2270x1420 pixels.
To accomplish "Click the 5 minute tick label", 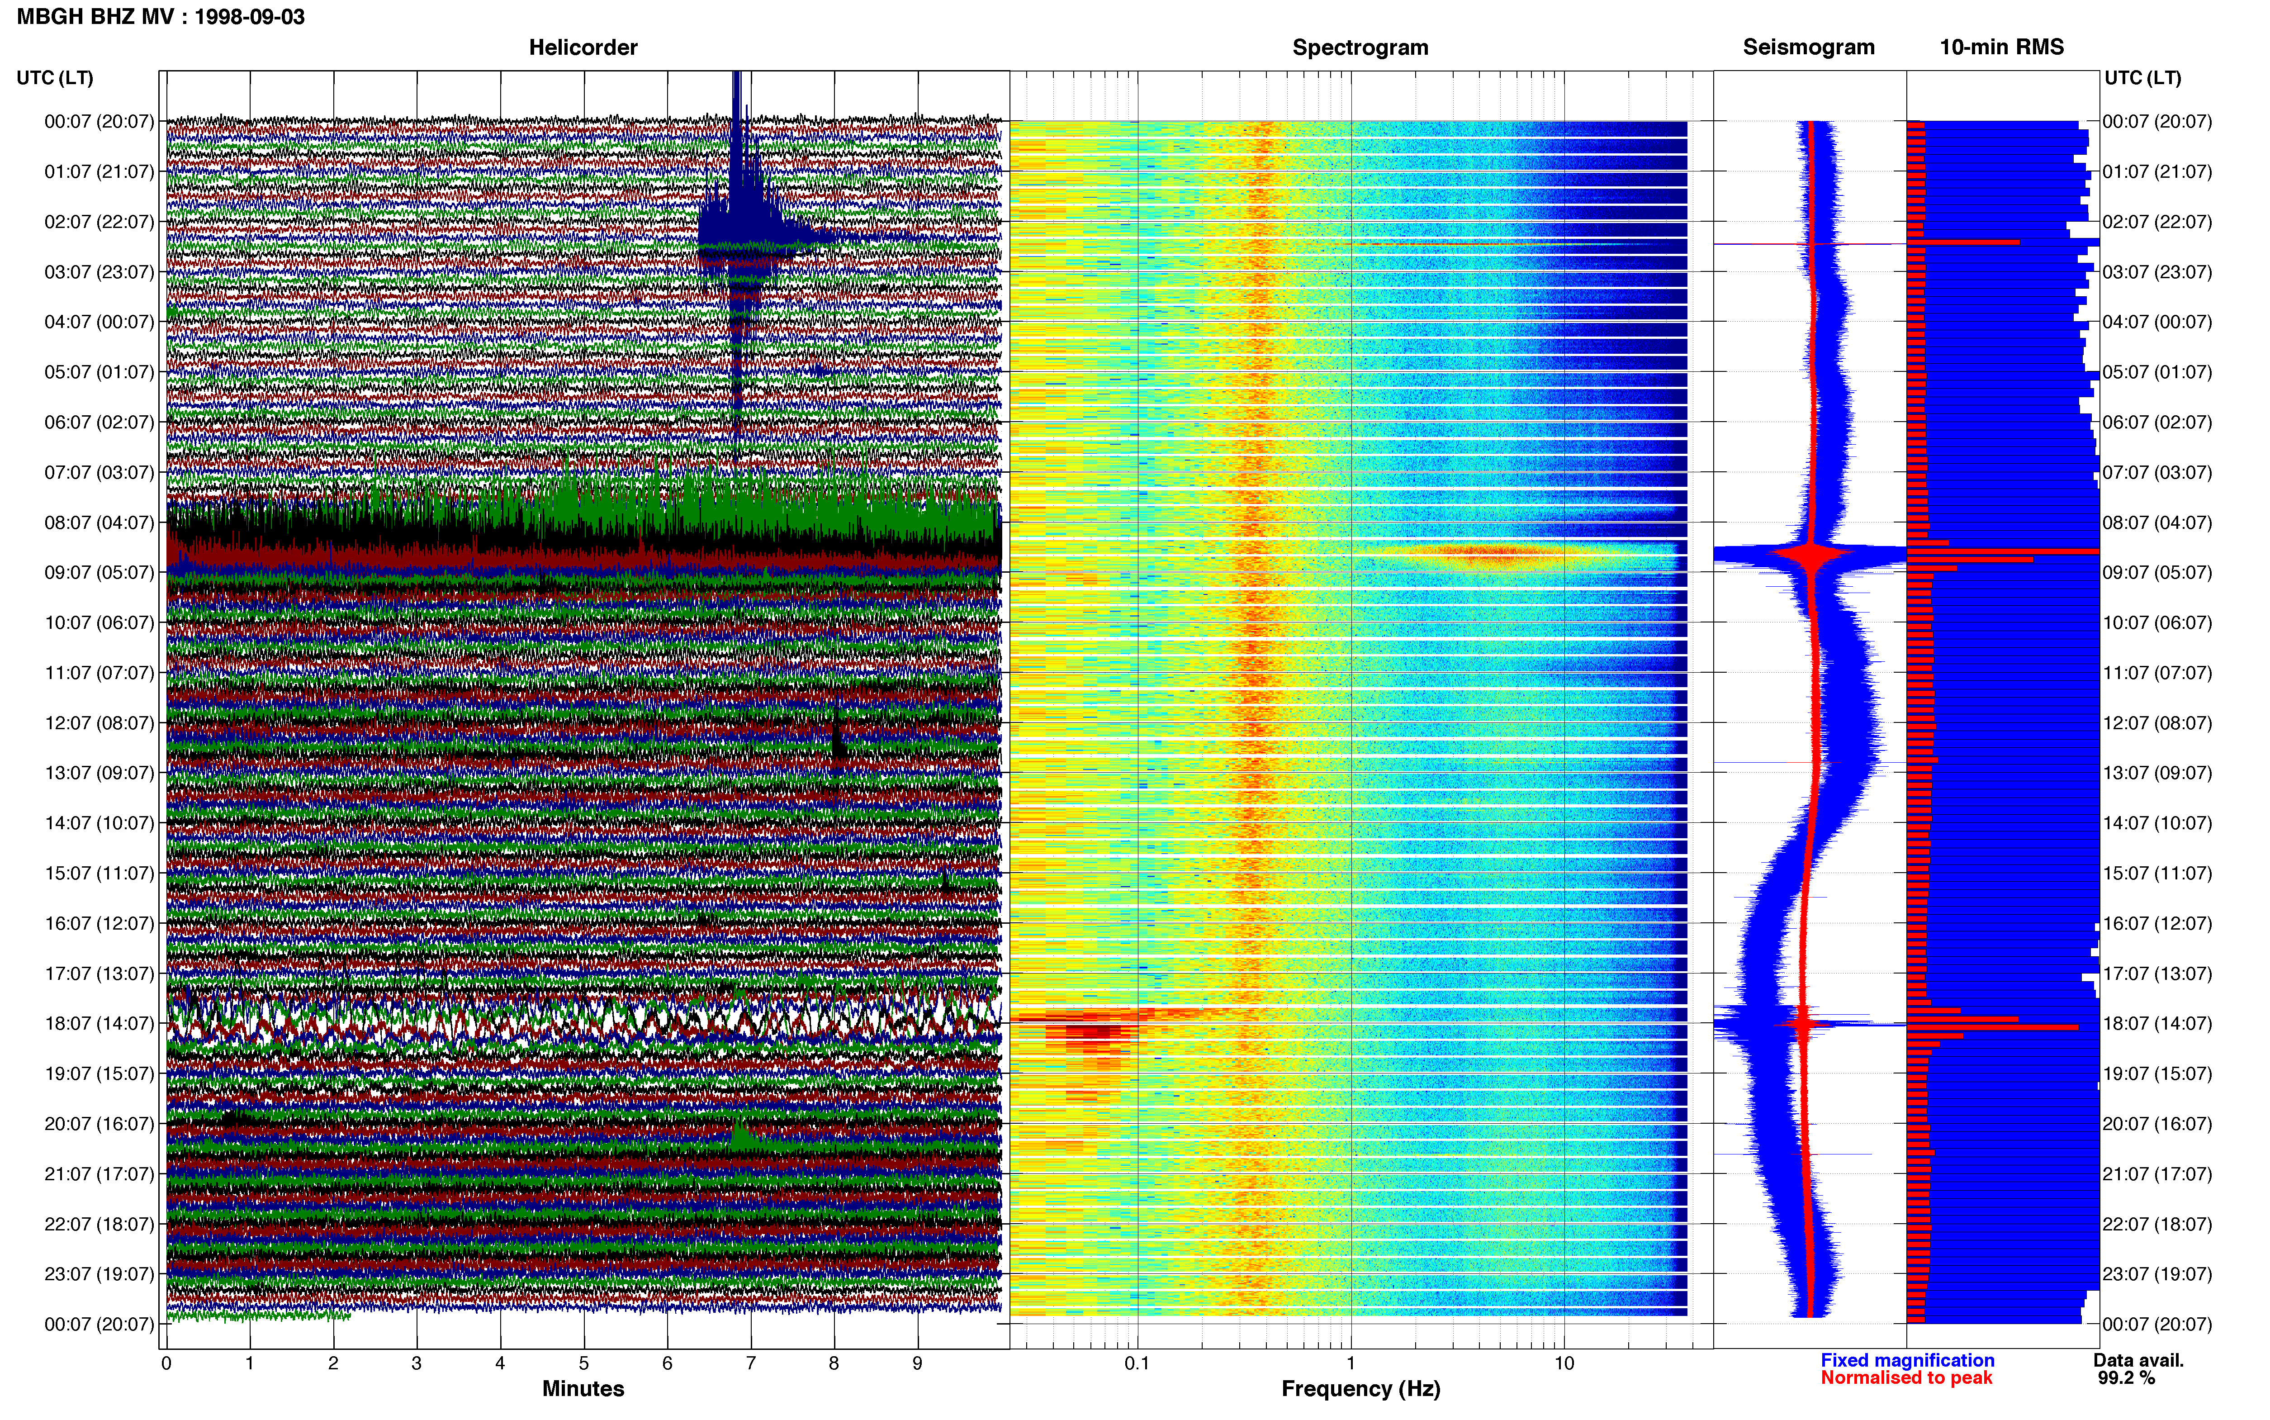I will click(584, 1363).
